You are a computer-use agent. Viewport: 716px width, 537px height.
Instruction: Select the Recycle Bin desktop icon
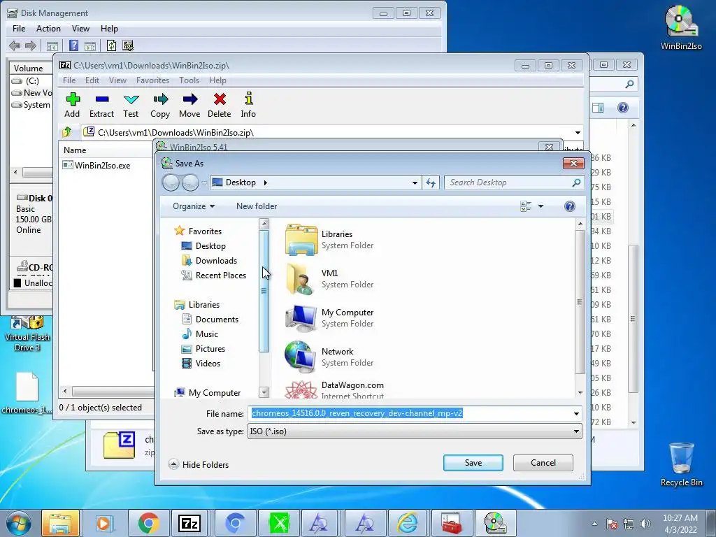(681, 464)
